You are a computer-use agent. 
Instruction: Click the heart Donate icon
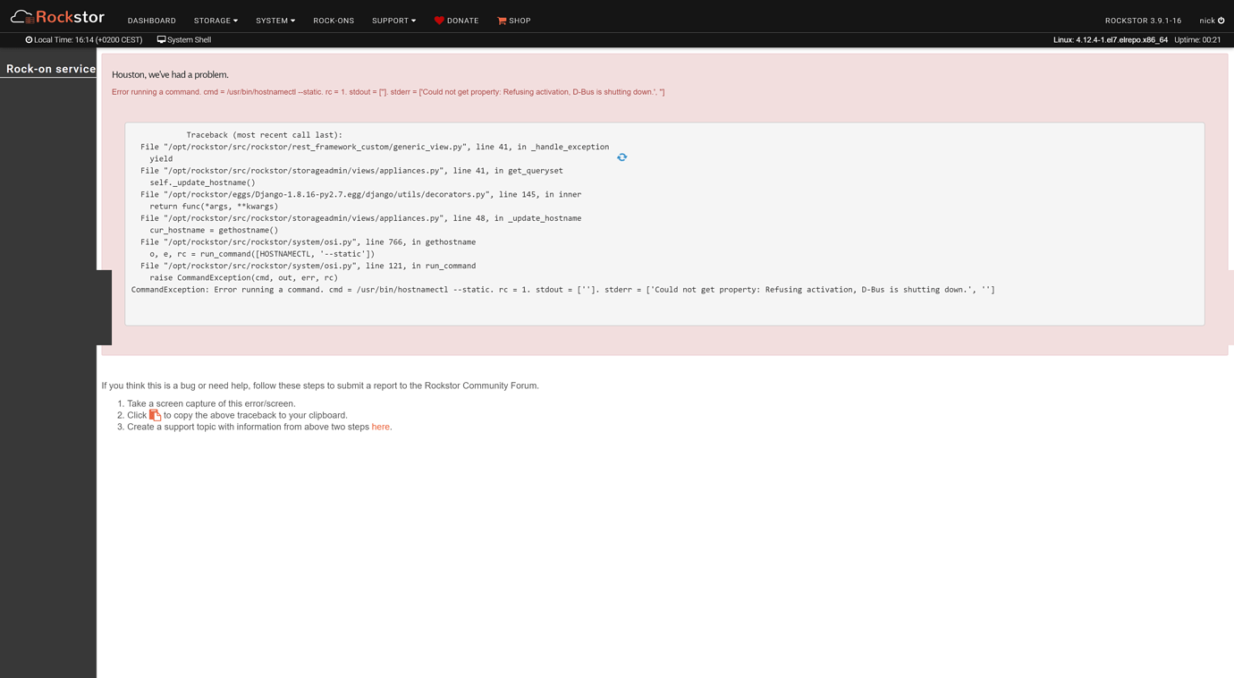coord(438,20)
